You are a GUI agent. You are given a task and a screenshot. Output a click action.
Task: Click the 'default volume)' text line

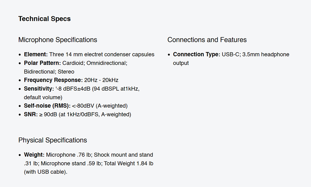pyautogui.click(x=43, y=97)
